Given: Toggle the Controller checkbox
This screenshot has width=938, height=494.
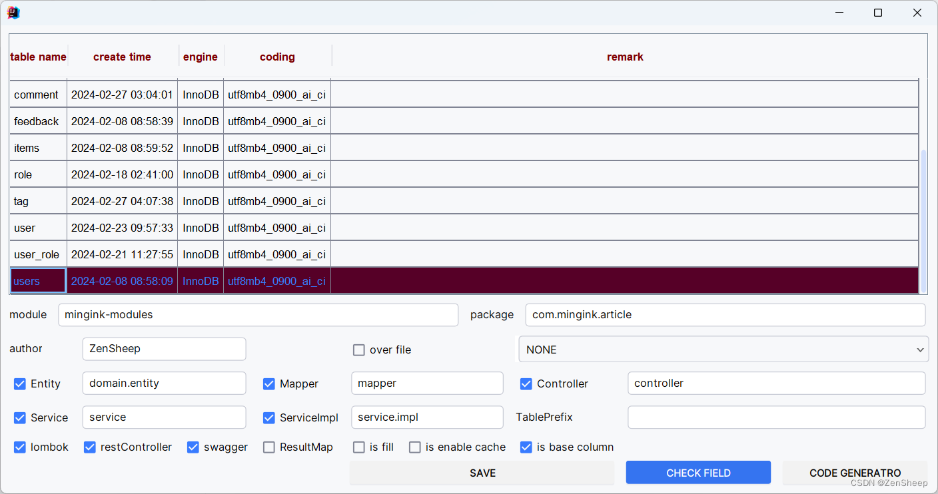Looking at the screenshot, I should (x=526, y=383).
